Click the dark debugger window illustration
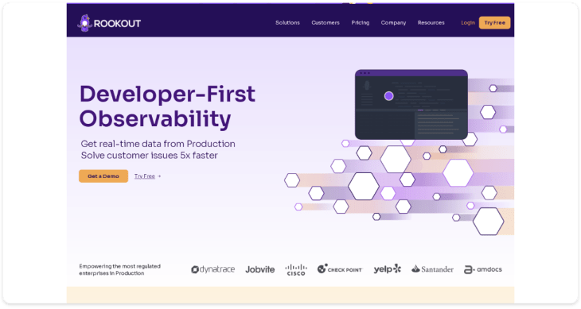The height and width of the screenshot is (309, 581). 411,105
